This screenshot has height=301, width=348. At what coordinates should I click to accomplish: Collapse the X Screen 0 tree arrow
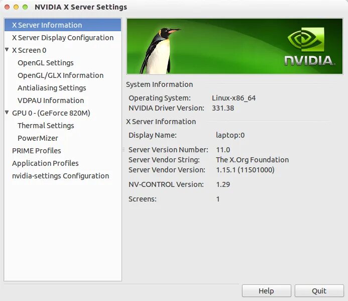click(x=7, y=50)
